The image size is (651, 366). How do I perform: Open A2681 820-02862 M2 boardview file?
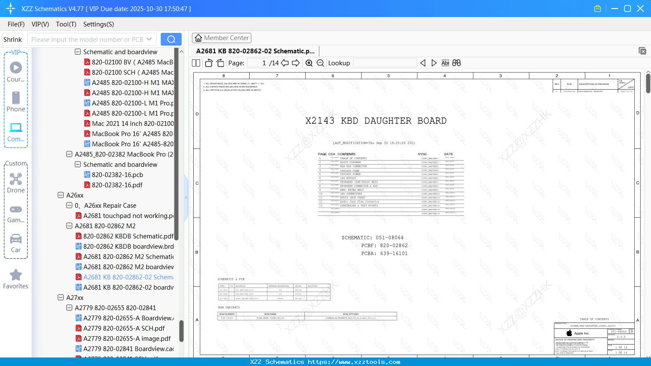pyautogui.click(x=124, y=267)
